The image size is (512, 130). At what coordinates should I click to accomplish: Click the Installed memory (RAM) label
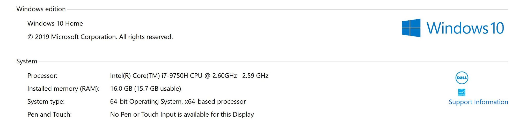click(x=63, y=89)
